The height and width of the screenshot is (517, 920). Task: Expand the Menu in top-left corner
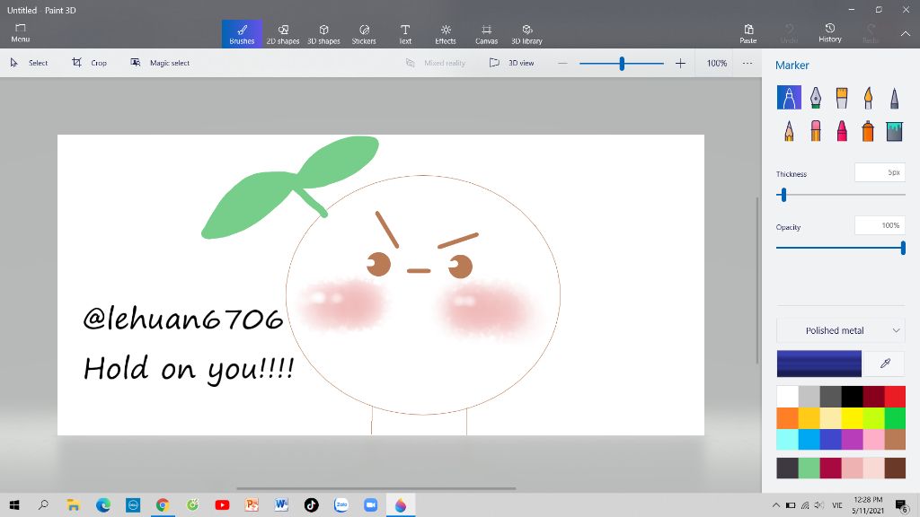tap(20, 33)
